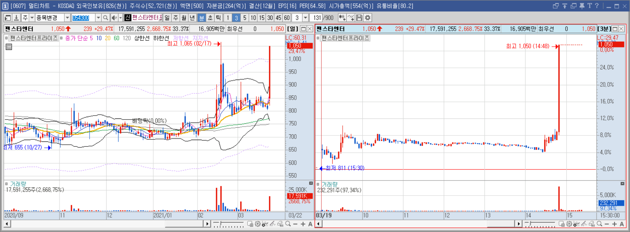This screenshot has height=232, width=630.
Task: Click gear settings icon under right chart
Action: tap(569, 224)
